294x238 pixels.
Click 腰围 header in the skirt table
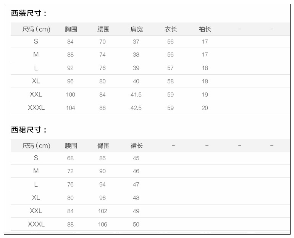[x=71, y=146]
